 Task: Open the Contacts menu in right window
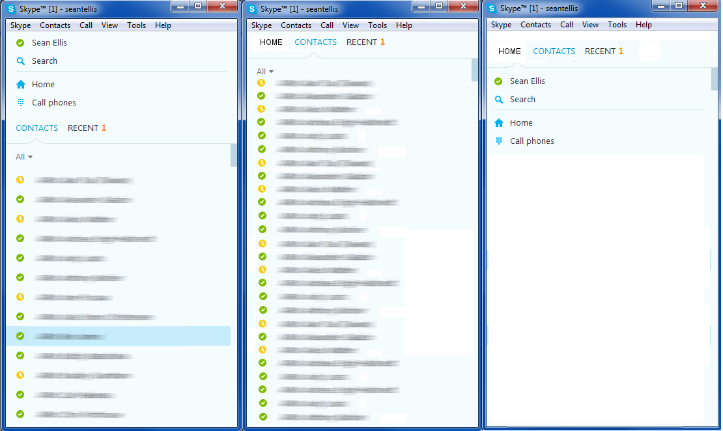tap(536, 25)
